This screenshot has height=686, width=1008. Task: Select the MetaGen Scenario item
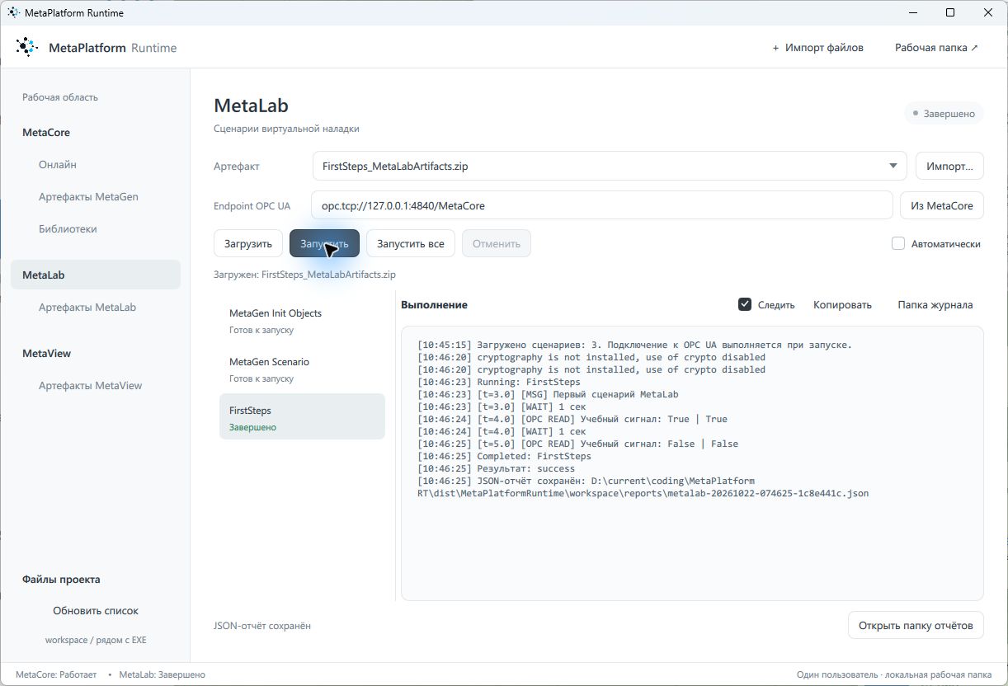302,369
